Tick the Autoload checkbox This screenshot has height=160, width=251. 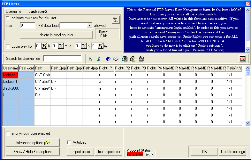(x=69, y=142)
